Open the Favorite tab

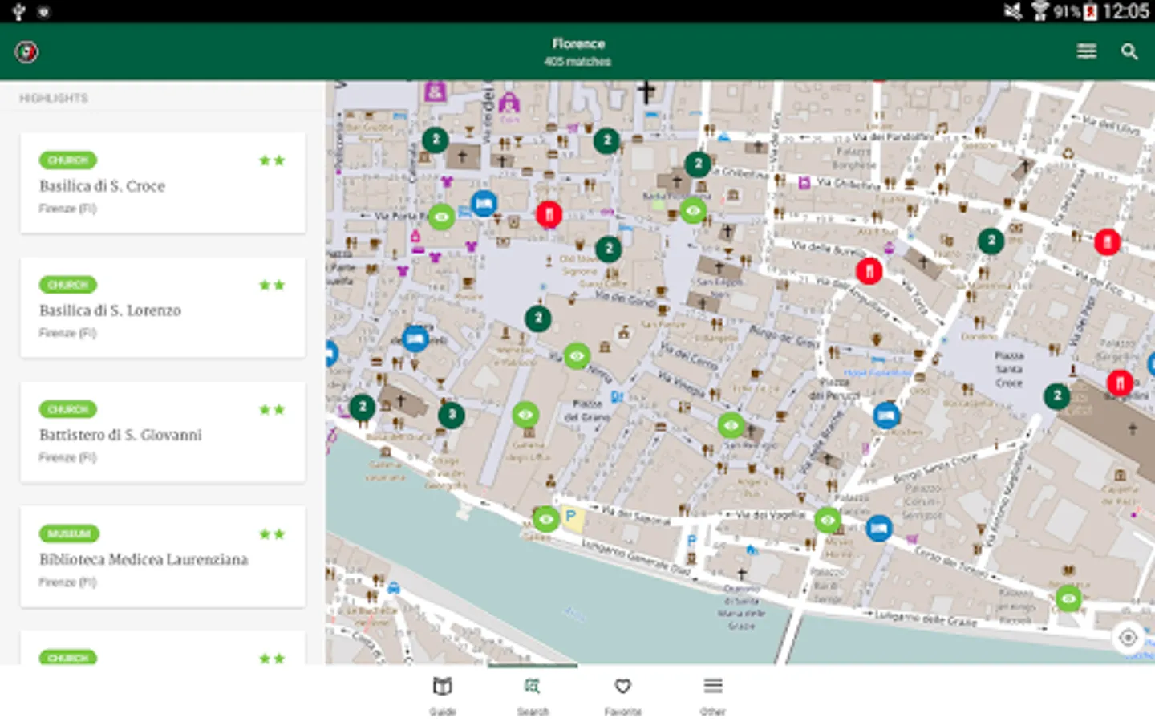tap(622, 696)
